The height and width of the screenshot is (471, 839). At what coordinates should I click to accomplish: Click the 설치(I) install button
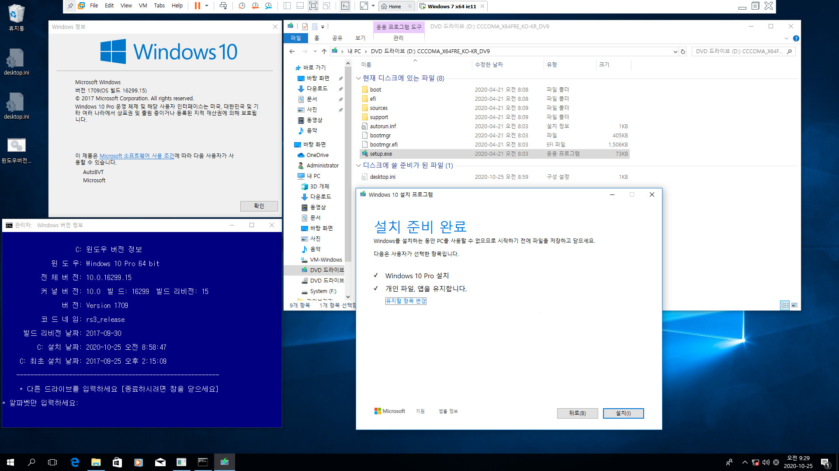[x=623, y=413]
